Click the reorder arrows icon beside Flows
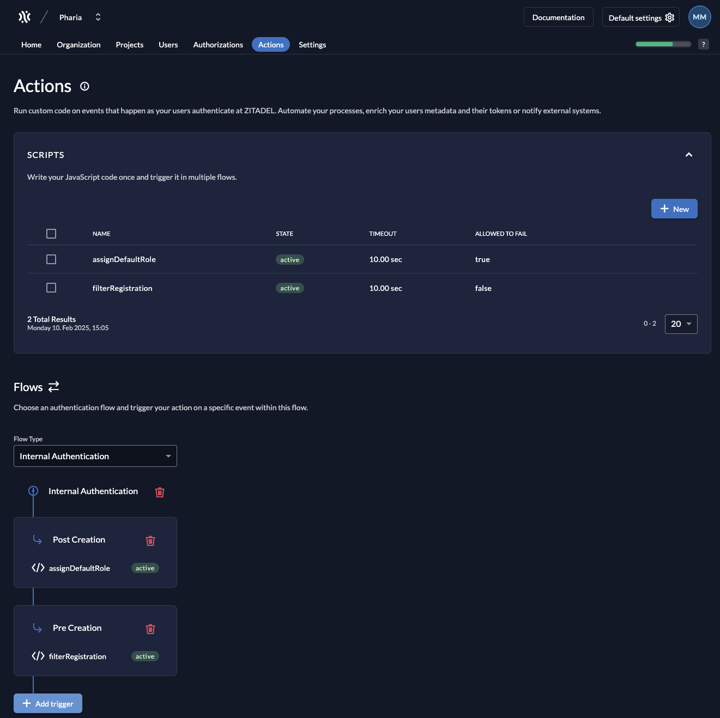Image resolution: width=720 pixels, height=718 pixels. coord(53,387)
